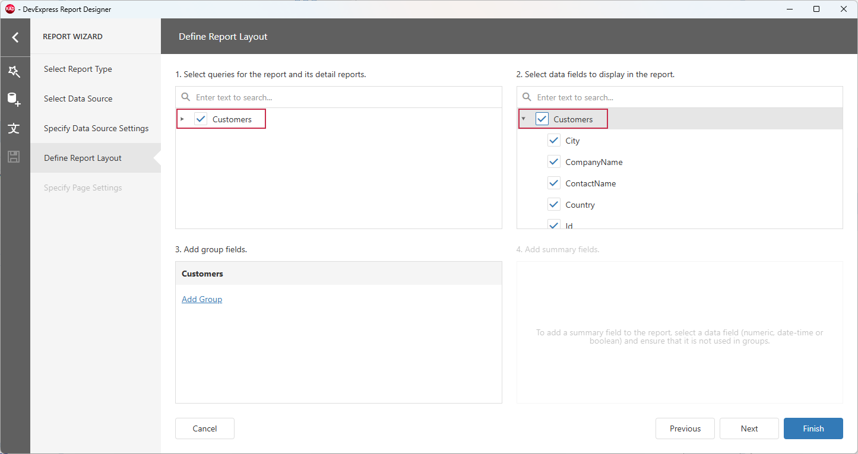Go to the Select Data Source step

(x=77, y=99)
